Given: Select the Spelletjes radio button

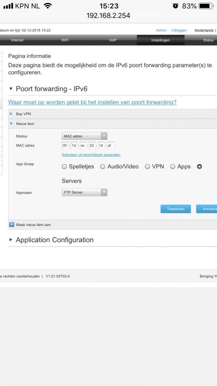Looking at the screenshot, I should point(64,167).
